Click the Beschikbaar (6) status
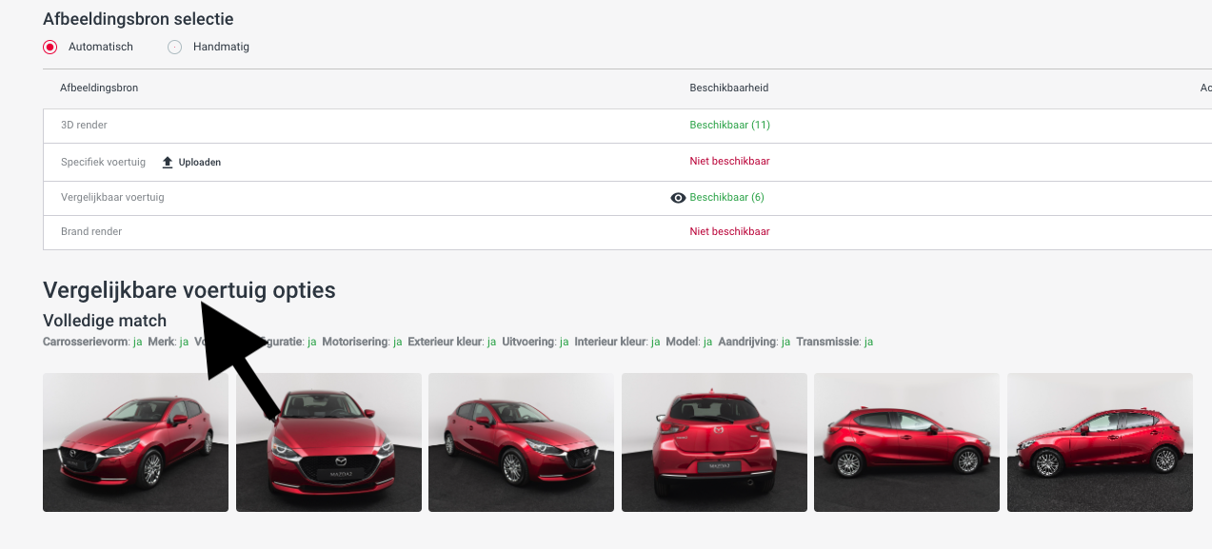Image resolution: width=1212 pixels, height=549 pixels. [x=726, y=198]
